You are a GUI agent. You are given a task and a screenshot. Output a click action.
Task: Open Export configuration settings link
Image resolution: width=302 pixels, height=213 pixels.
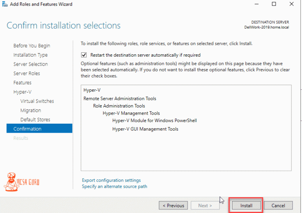click(111, 180)
